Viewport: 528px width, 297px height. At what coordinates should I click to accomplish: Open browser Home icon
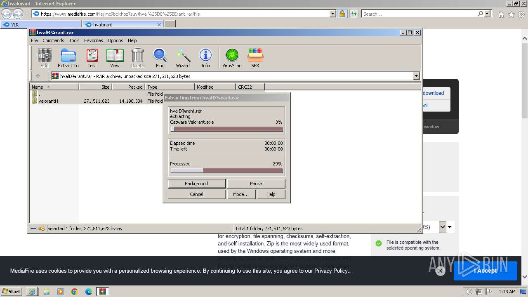coord(501,14)
